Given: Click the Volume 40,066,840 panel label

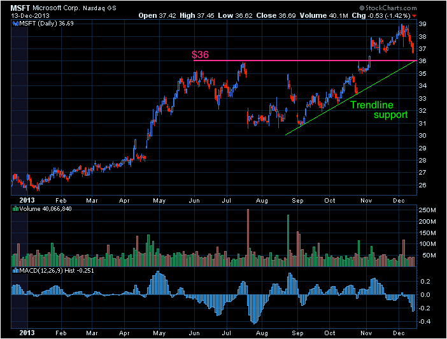Looking at the screenshot, I should coord(45,209).
